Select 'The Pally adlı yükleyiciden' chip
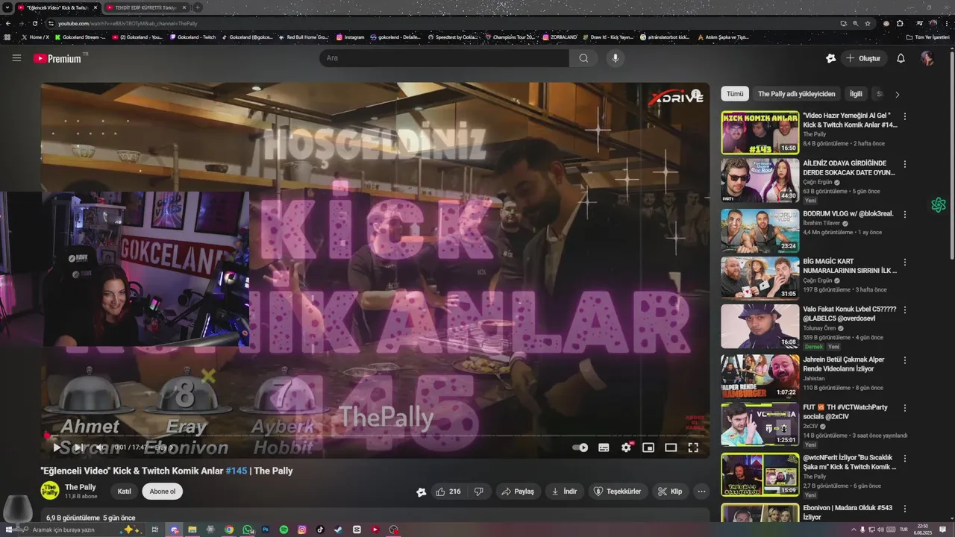Image resolution: width=955 pixels, height=537 pixels. [x=797, y=94]
